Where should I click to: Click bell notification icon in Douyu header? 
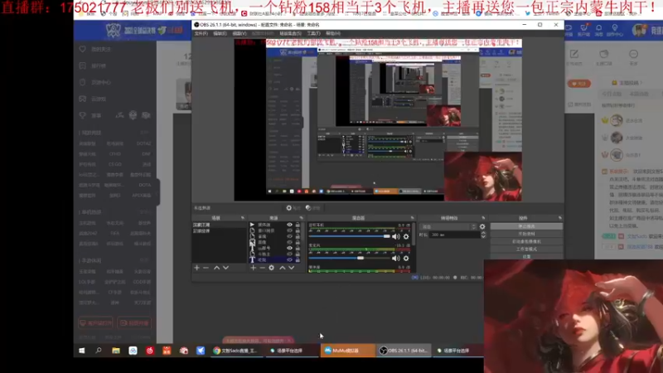point(598,28)
